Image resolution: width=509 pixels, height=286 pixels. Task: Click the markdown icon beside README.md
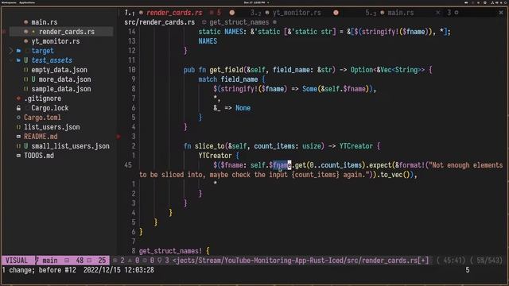coord(18,137)
